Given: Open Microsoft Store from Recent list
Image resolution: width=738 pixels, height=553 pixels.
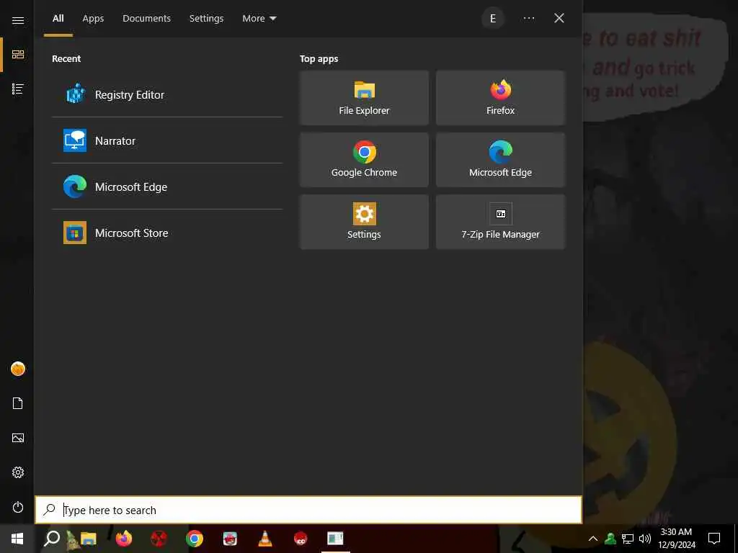Looking at the screenshot, I should [x=167, y=233].
